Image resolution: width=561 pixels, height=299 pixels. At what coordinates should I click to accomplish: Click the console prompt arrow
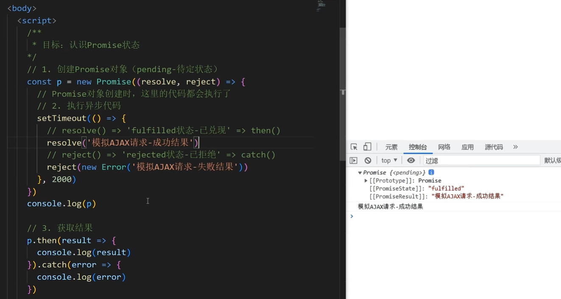tap(352, 216)
